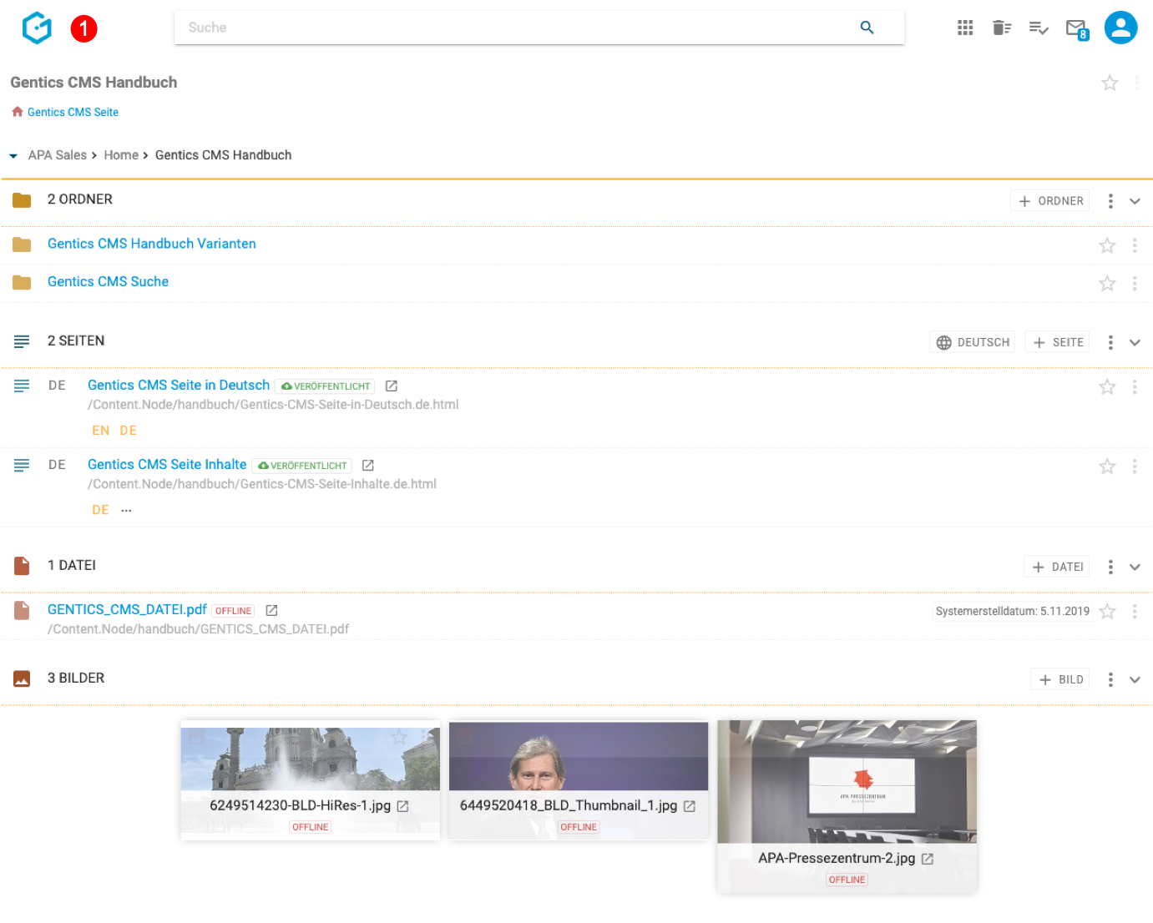This screenshot has height=923, width=1153.
Task: Open file GENTICS_CMS_DATEI.pdf
Action: pyautogui.click(x=127, y=609)
